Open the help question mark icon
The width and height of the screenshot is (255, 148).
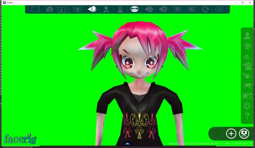point(247,116)
